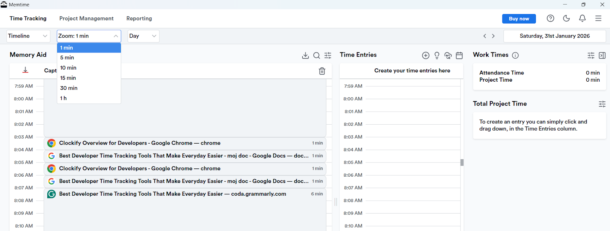Collapse the Zoom: 1 min dropdown
This screenshot has height=231, width=610.
(x=89, y=36)
